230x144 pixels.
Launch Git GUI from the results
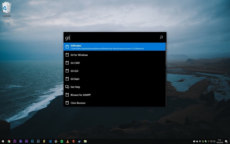pos(115,71)
